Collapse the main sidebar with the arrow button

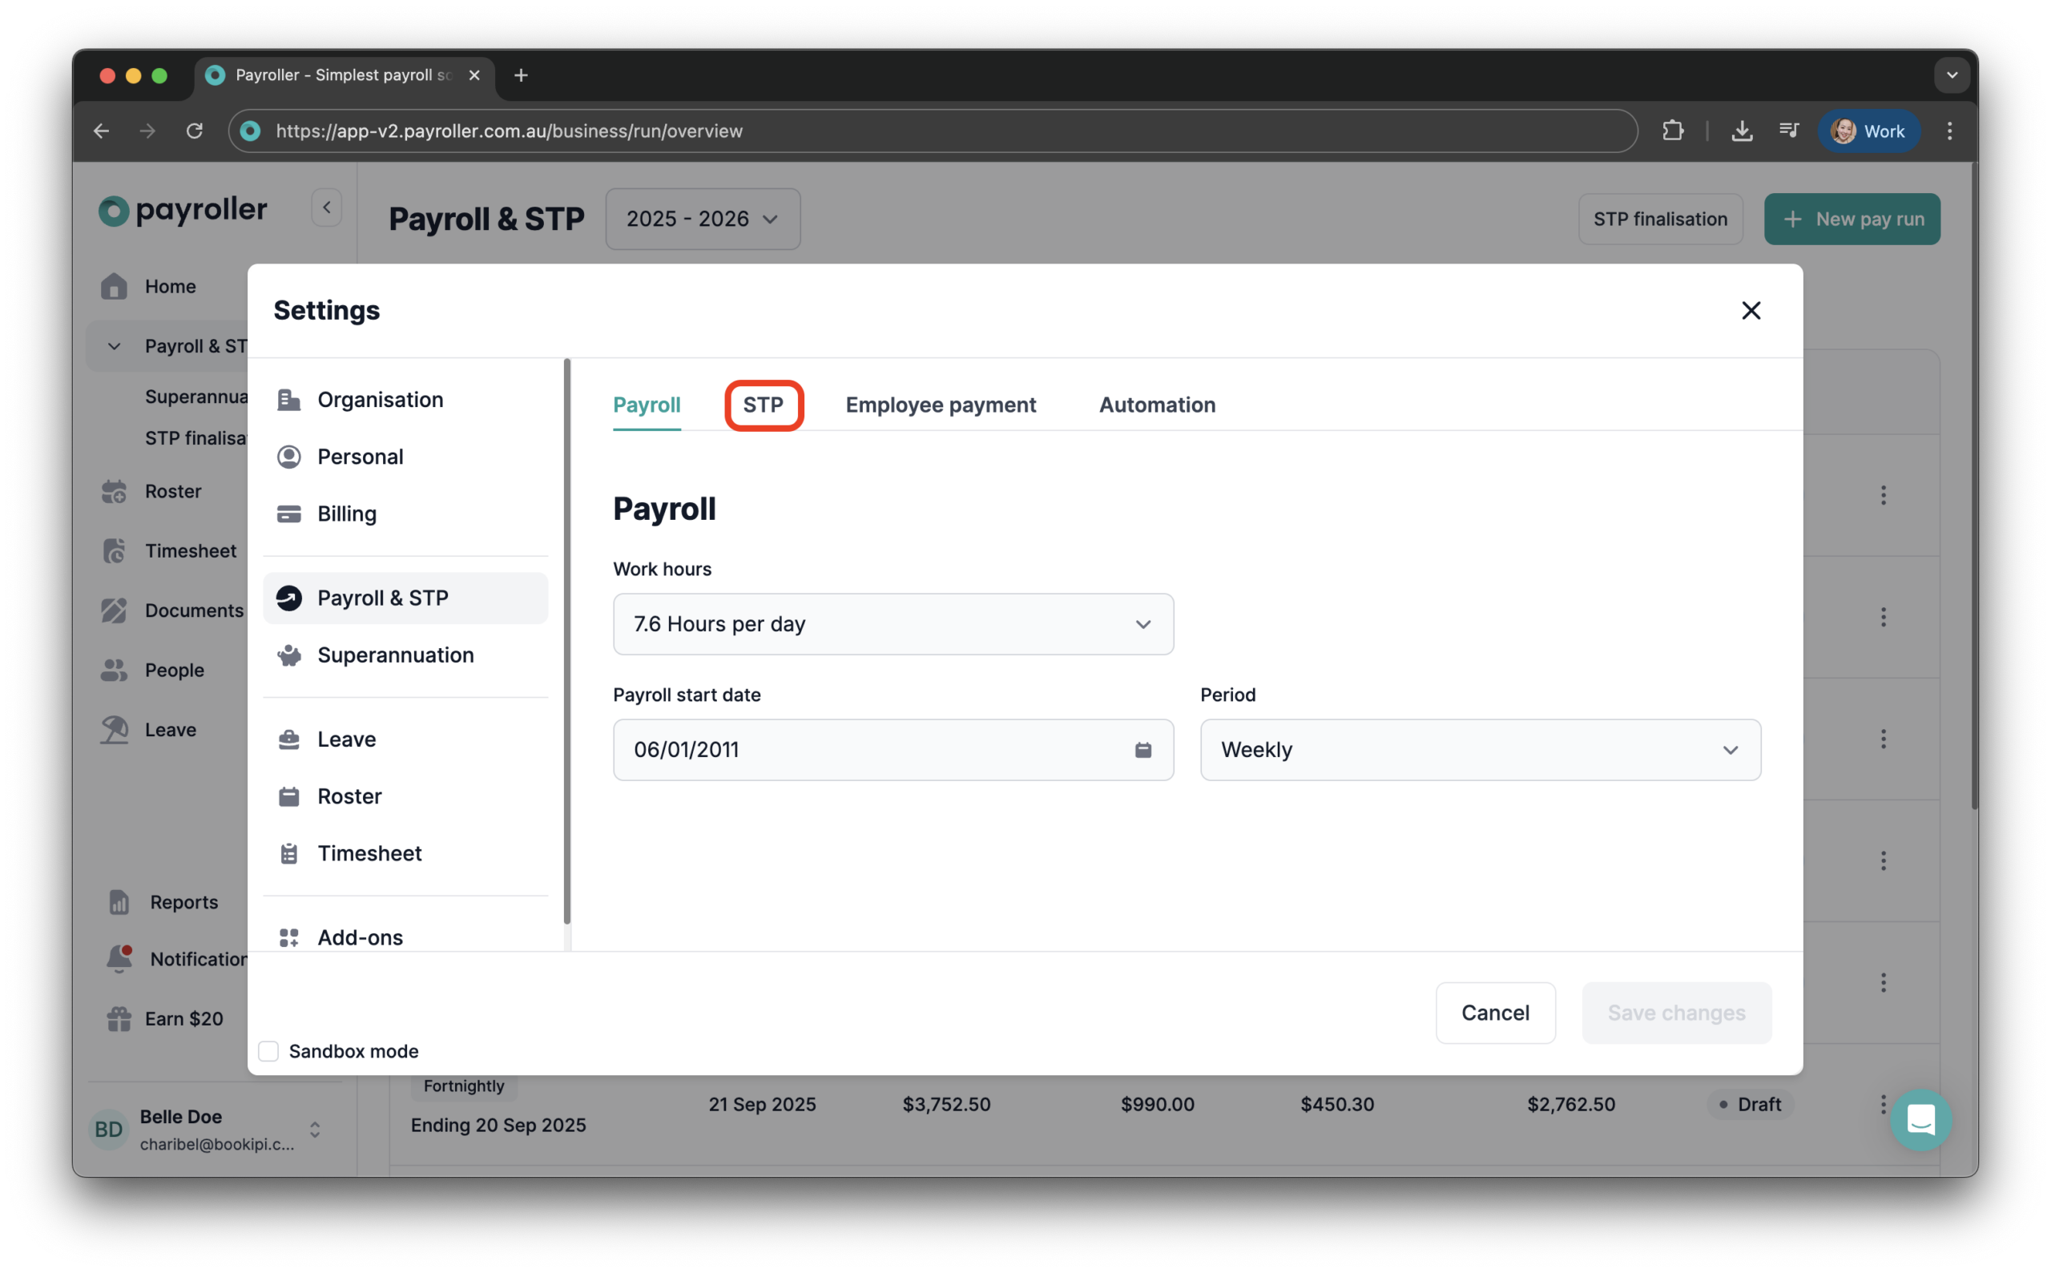click(x=327, y=207)
